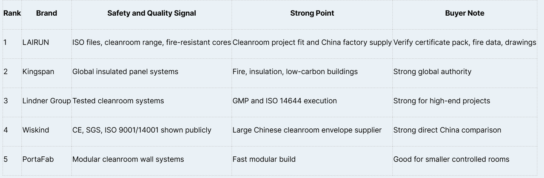Click the Brand column header
Viewport: 544px width, 178px height.
46,13
